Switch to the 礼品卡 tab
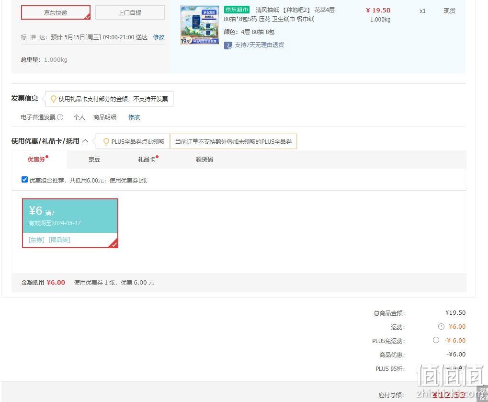The width and height of the screenshot is (488, 402). point(146,160)
